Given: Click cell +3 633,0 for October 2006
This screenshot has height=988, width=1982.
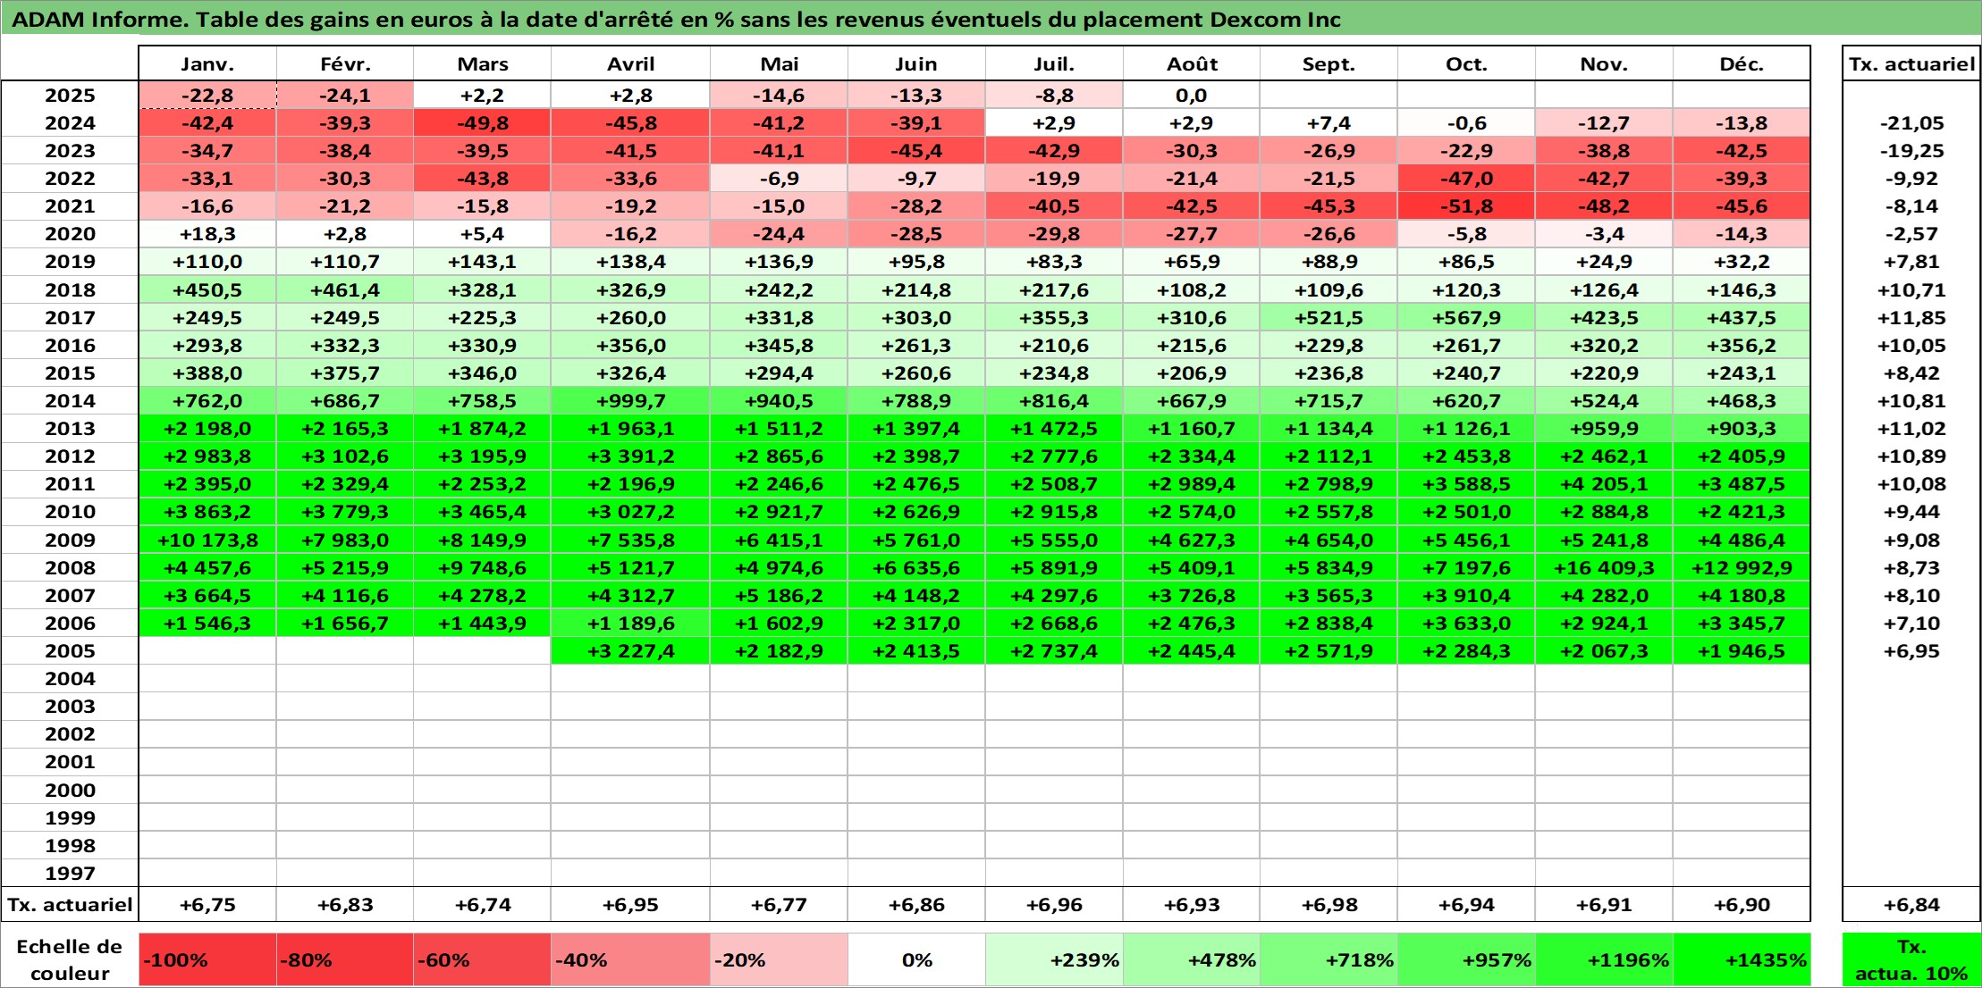Looking at the screenshot, I should coord(1466,624).
